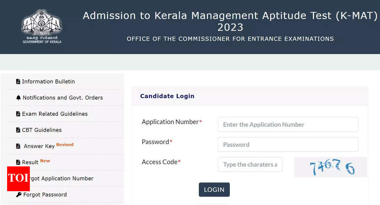Click the Password entry box

(x=288, y=144)
